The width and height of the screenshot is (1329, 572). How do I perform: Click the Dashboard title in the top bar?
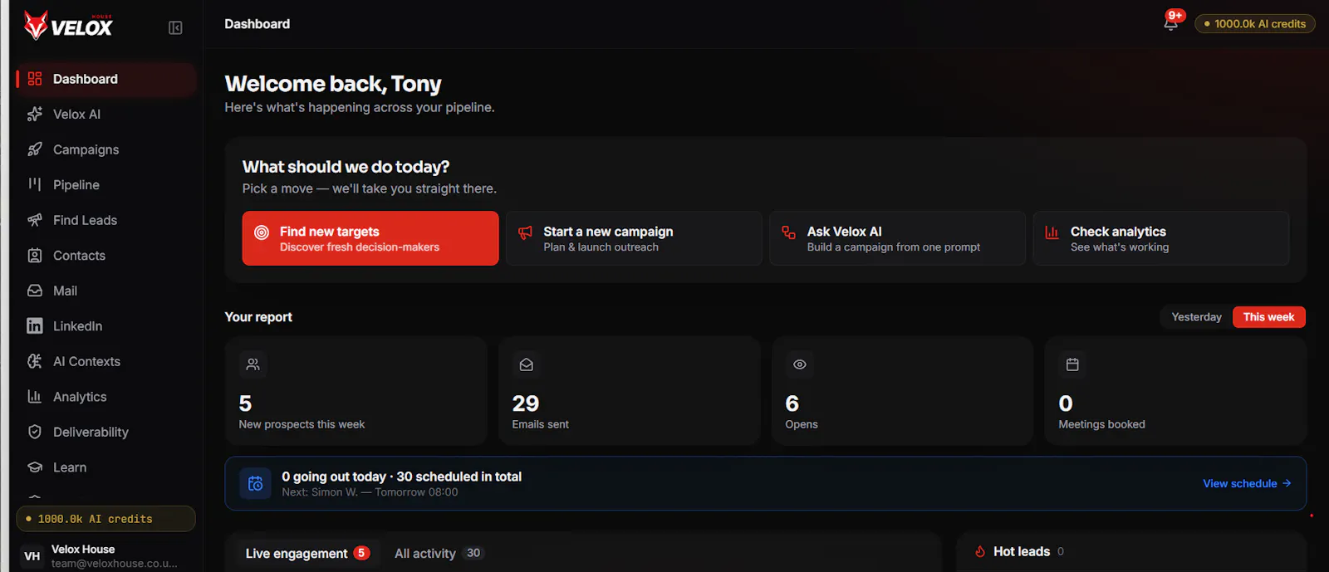pos(257,24)
